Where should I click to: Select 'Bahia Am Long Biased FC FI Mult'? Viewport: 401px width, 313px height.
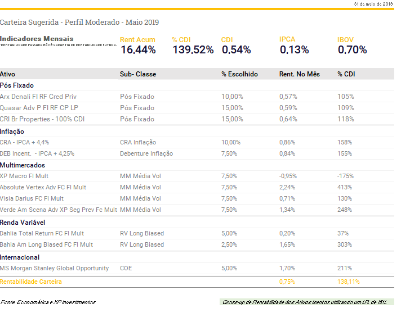coord(46,244)
